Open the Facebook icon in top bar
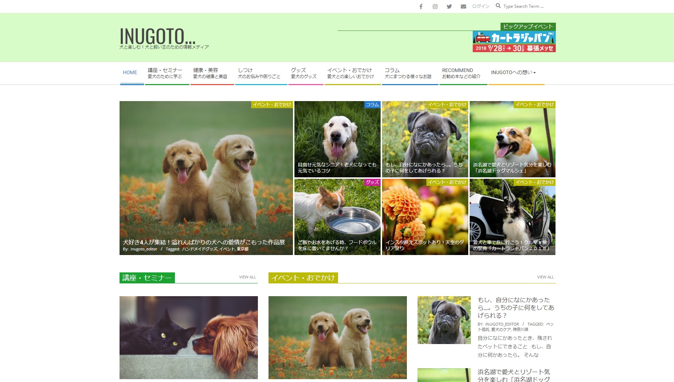 [421, 6]
